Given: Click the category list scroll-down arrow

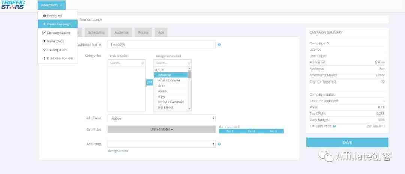Looking at the screenshot, I should coord(190,109).
